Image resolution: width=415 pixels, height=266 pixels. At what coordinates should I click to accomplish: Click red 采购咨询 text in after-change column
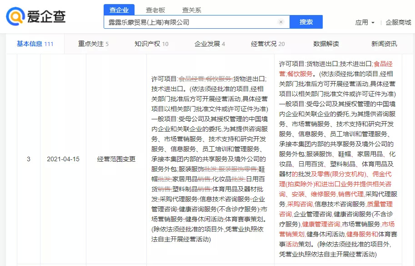pyautogui.click(x=300, y=204)
